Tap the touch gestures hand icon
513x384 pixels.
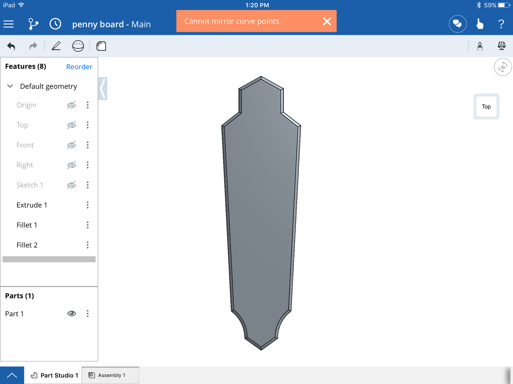pyautogui.click(x=479, y=24)
